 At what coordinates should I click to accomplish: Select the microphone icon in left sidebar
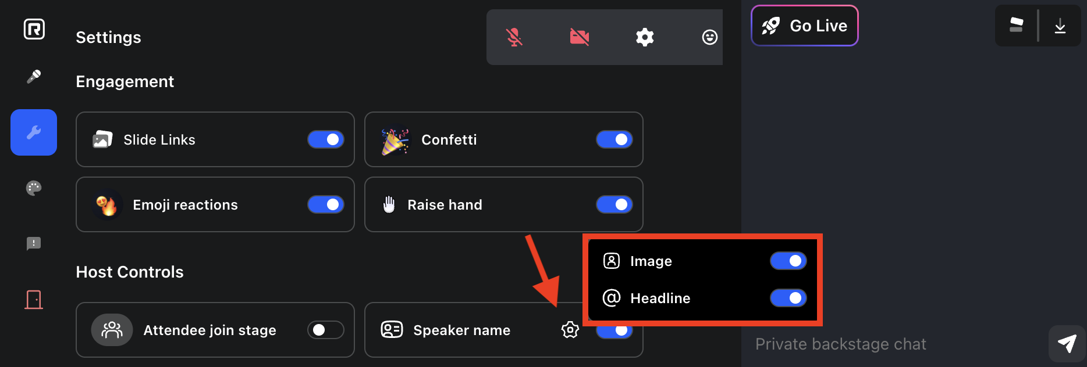pos(34,77)
